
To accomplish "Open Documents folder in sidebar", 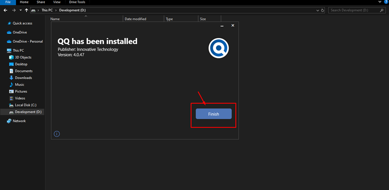I will pos(24,71).
